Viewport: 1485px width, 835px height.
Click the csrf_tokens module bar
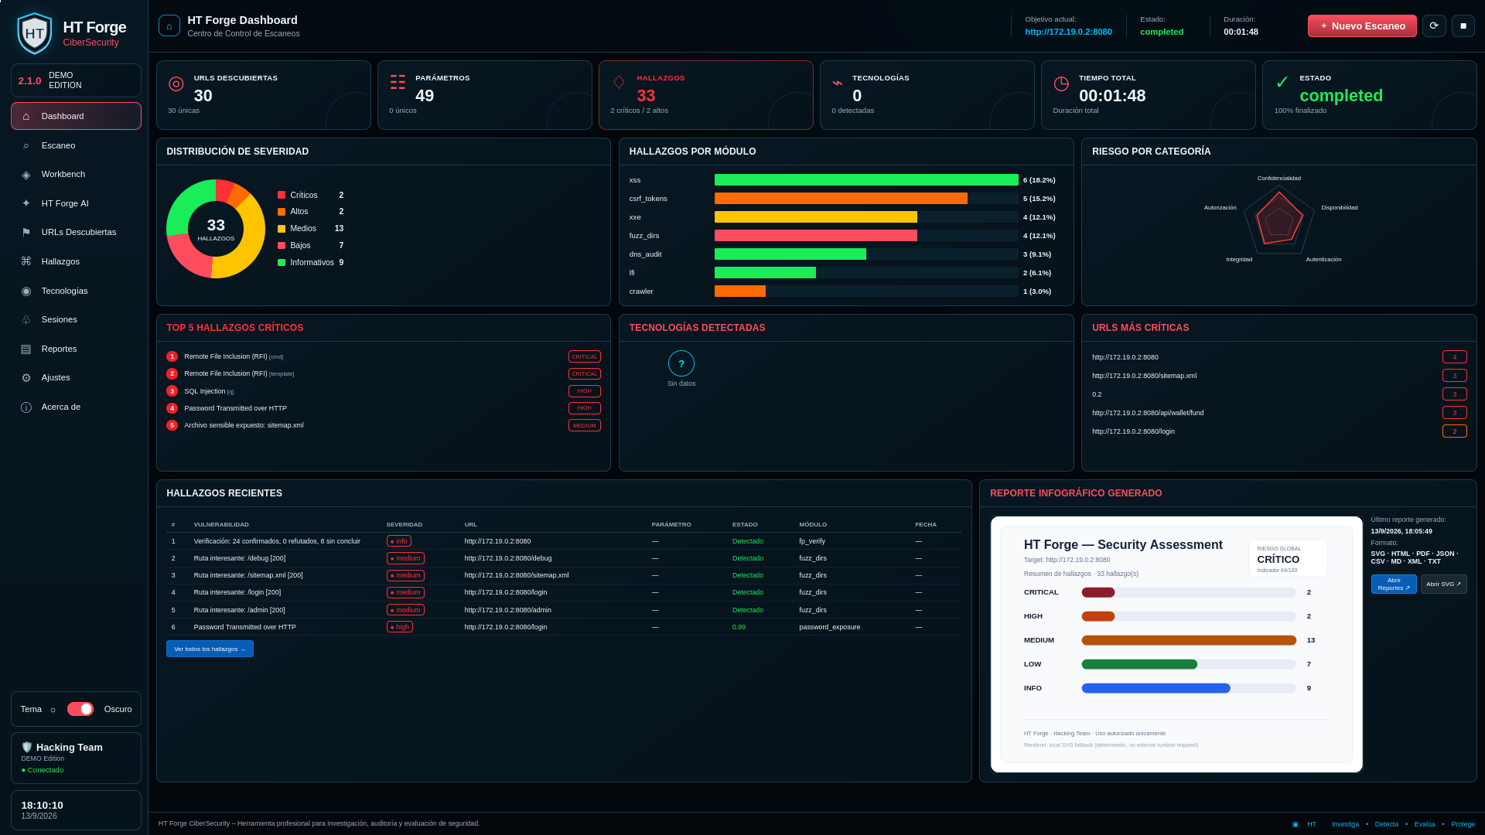point(841,199)
